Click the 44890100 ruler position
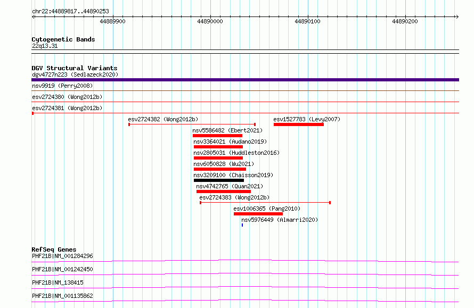Viewport: 474px width, 308px height. pos(307,21)
